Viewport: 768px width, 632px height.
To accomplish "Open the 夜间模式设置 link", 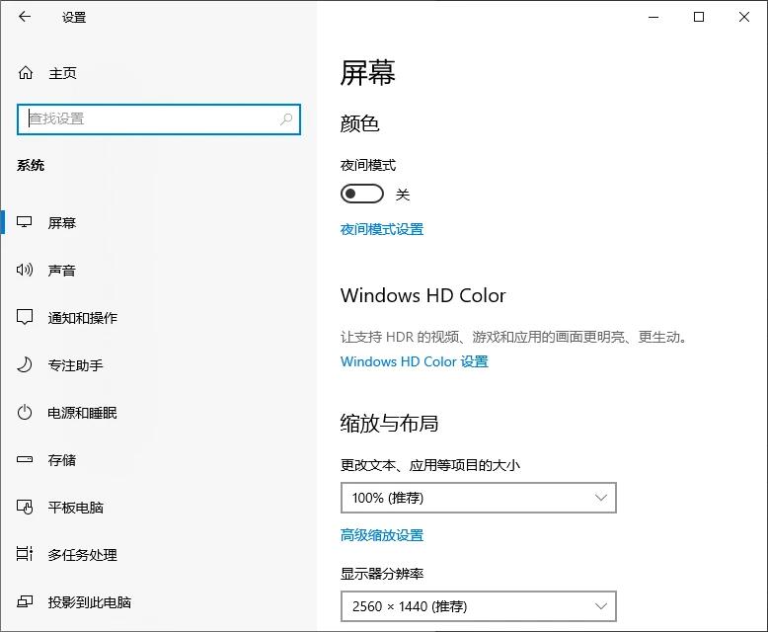I will tap(382, 229).
